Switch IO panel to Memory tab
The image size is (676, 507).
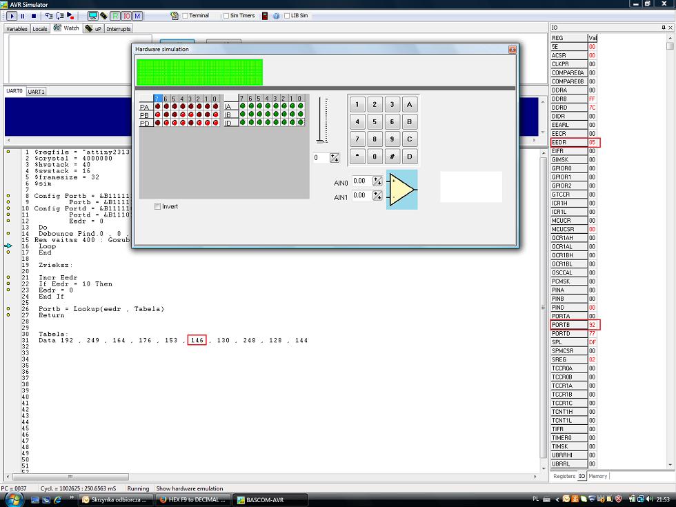coord(597,476)
